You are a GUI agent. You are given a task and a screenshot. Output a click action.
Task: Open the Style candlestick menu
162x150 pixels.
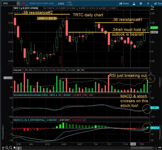coord(158,4)
